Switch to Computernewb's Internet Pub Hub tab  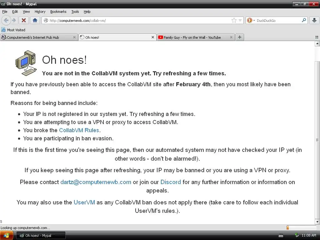click(x=39, y=37)
